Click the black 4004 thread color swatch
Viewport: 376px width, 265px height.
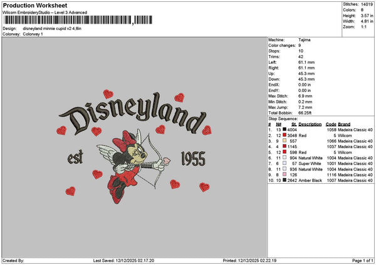point(285,130)
